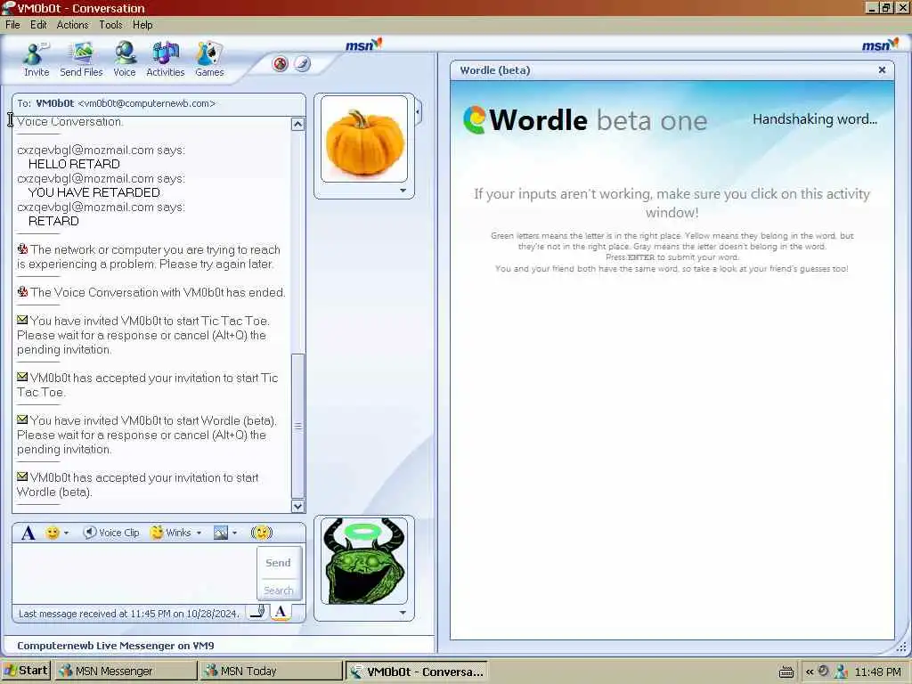This screenshot has width=912, height=684.
Task: Click the Search button
Action: click(279, 590)
